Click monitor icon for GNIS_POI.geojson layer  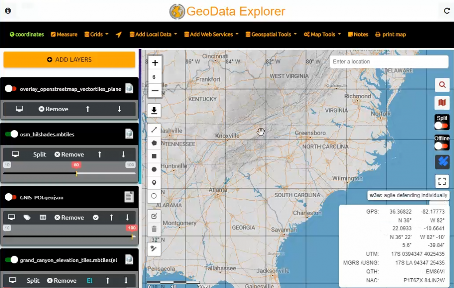(11, 218)
